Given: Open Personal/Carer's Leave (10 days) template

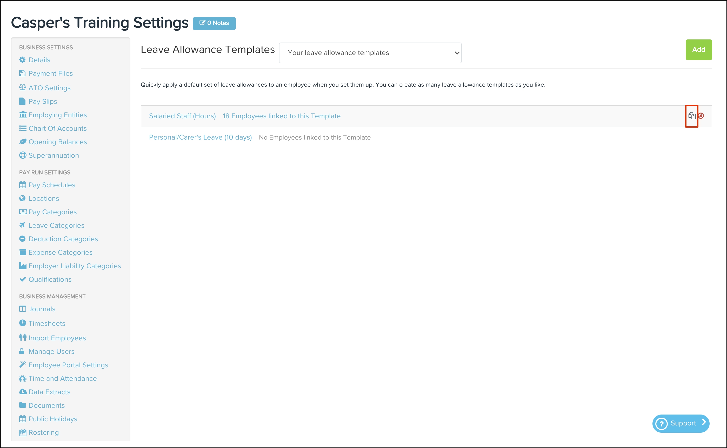Looking at the screenshot, I should tap(200, 137).
